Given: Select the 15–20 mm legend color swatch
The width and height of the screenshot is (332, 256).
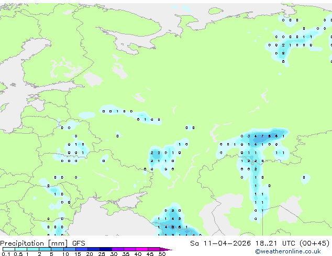Looking at the screenshot, I should (82, 249).
